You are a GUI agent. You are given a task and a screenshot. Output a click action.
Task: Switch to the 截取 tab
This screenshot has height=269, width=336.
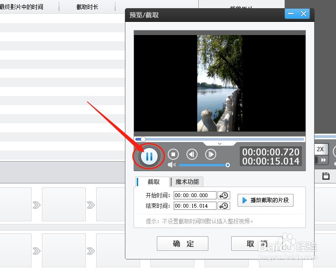[x=152, y=182]
